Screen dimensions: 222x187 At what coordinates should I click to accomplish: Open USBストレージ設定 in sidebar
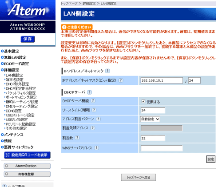[20, 115]
